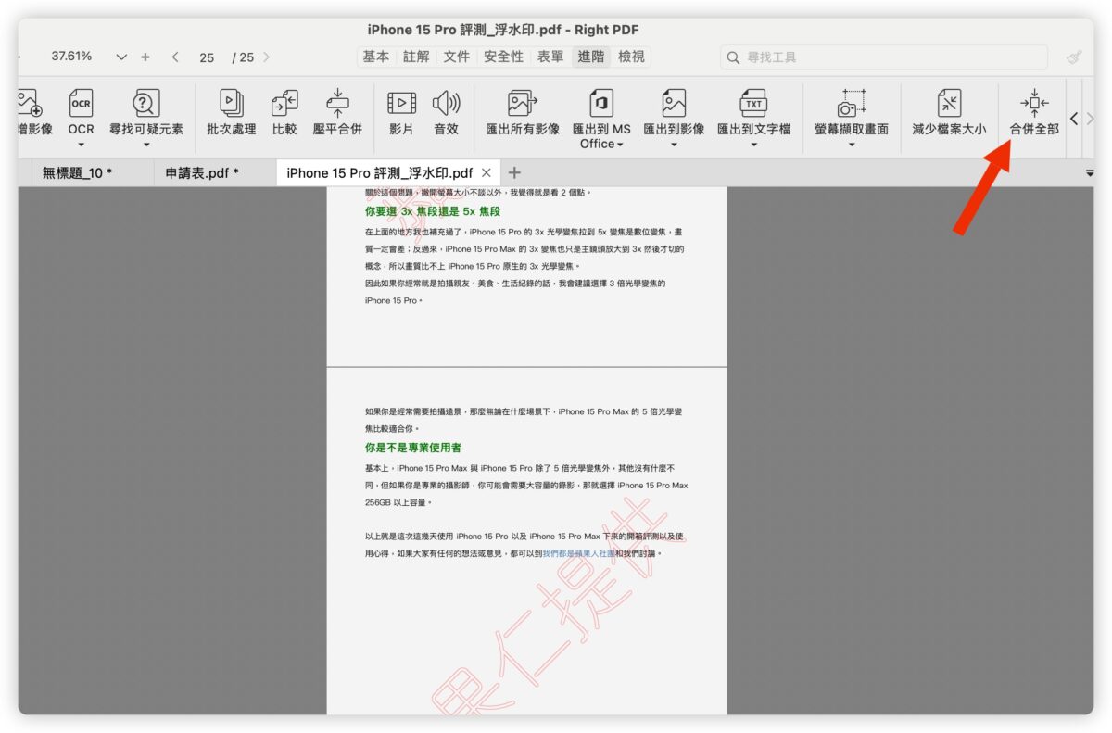Zoom in with the plus button
Screen dimensions: 1112x733
(x=145, y=57)
